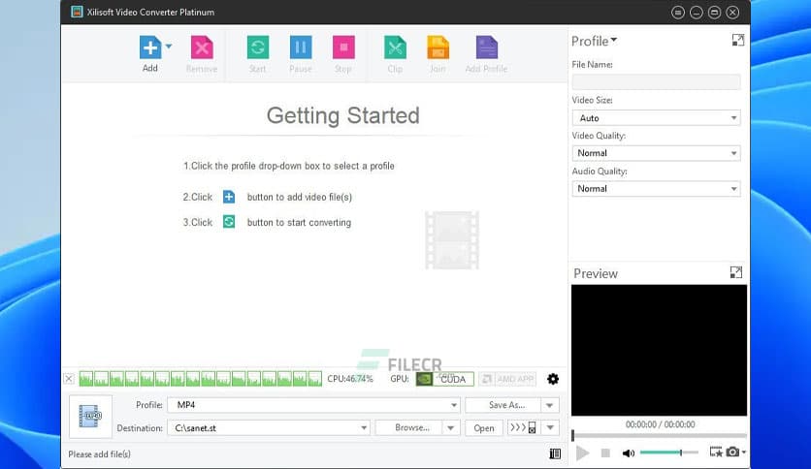
Task: Open the title bar menu button
Action: [x=678, y=13]
